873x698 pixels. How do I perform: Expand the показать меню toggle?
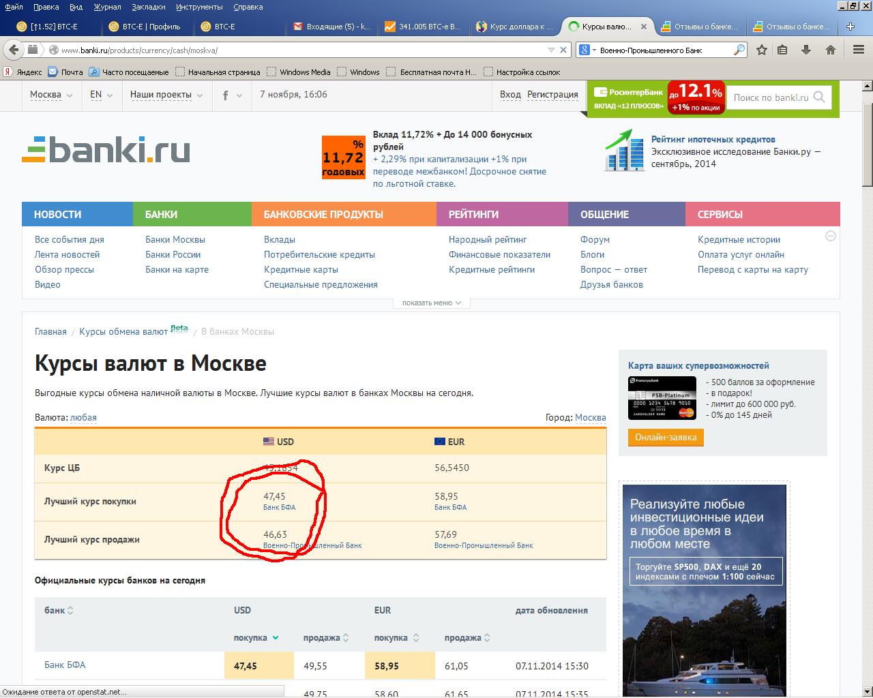(x=432, y=303)
